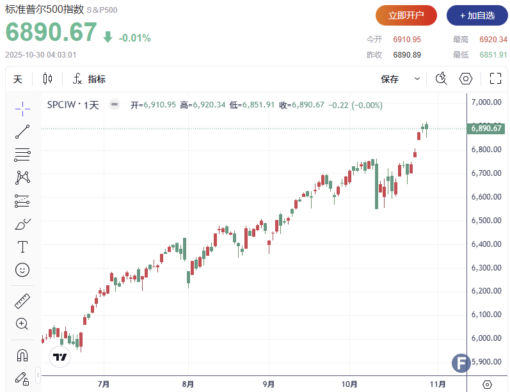510x392 pixels.
Task: Select the XABCD pattern tool
Action: 22,178
